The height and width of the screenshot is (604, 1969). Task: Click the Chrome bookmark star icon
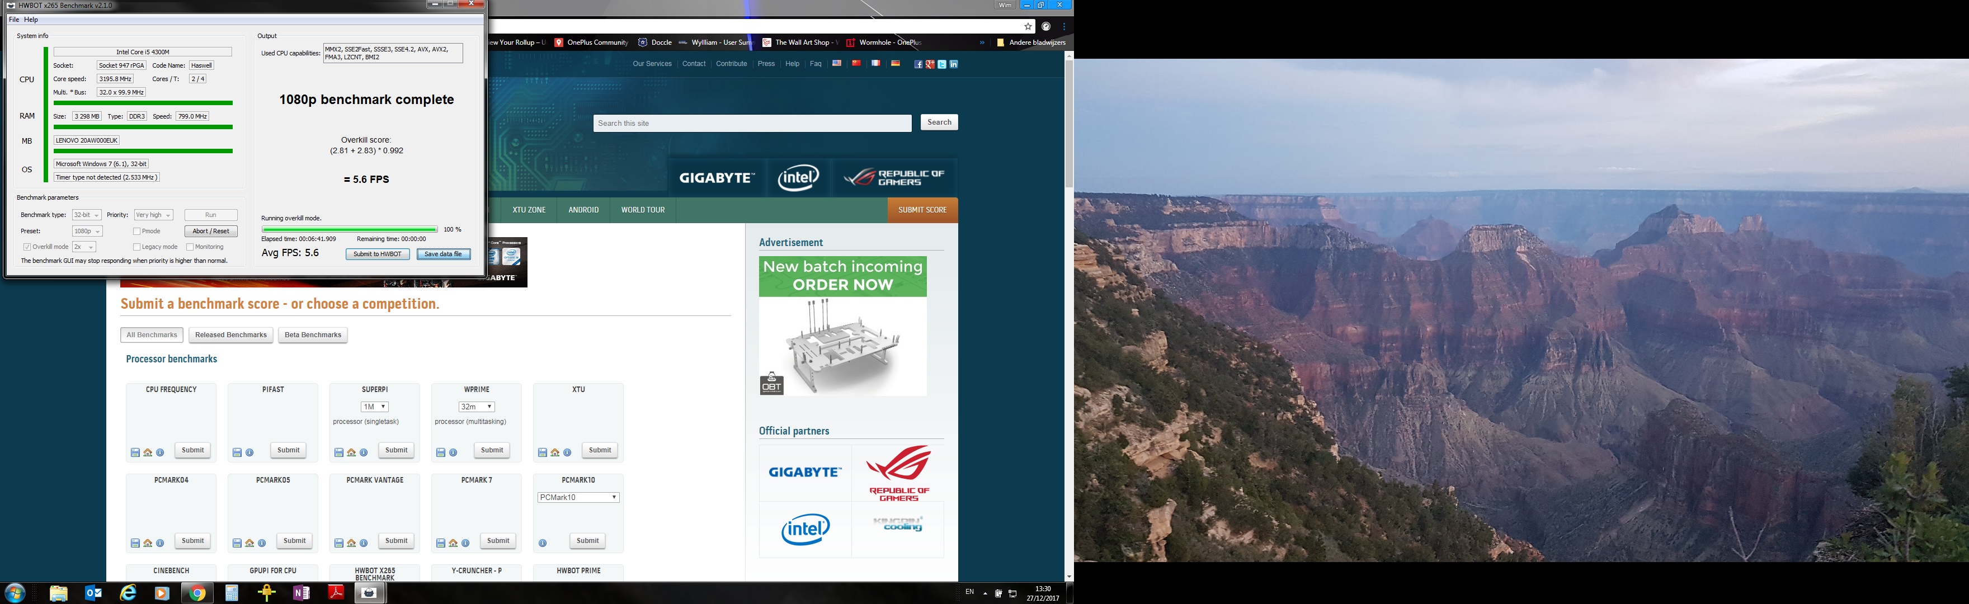pyautogui.click(x=1028, y=26)
